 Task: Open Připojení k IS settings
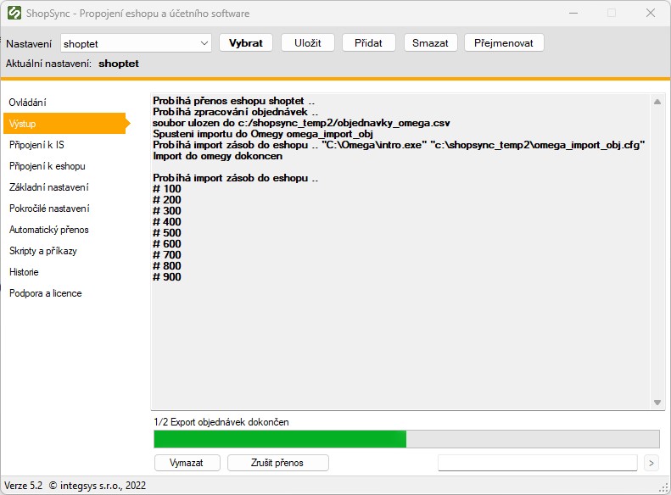click(36, 145)
